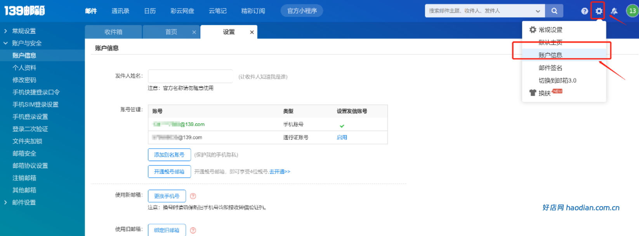Click the search magnifier button
639x236 pixels.
554,11
